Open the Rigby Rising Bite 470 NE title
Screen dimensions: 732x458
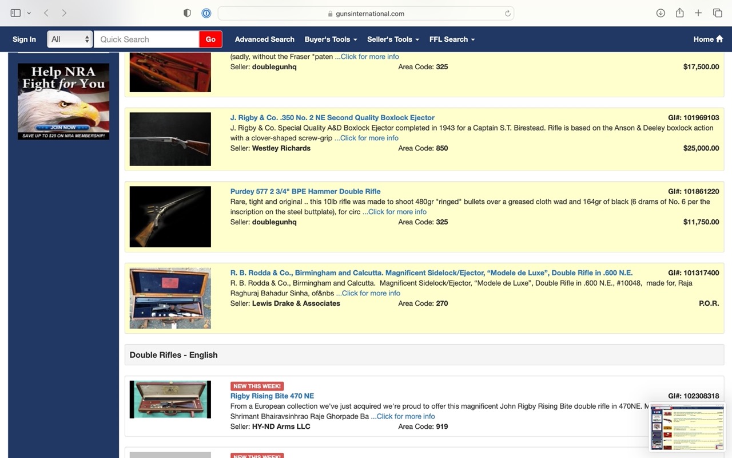pos(272,396)
